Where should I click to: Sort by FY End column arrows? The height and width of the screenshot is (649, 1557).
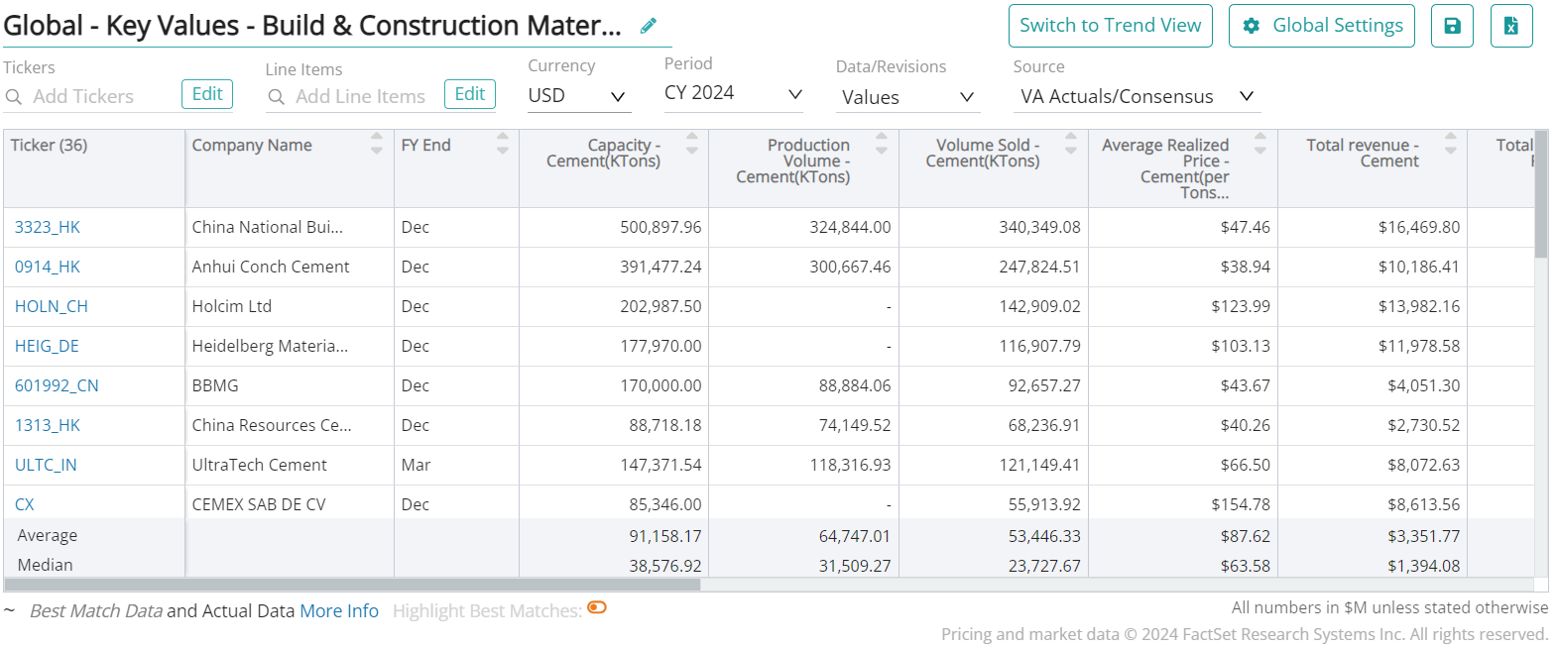[x=503, y=144]
